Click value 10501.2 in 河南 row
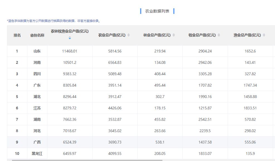 point(70,62)
